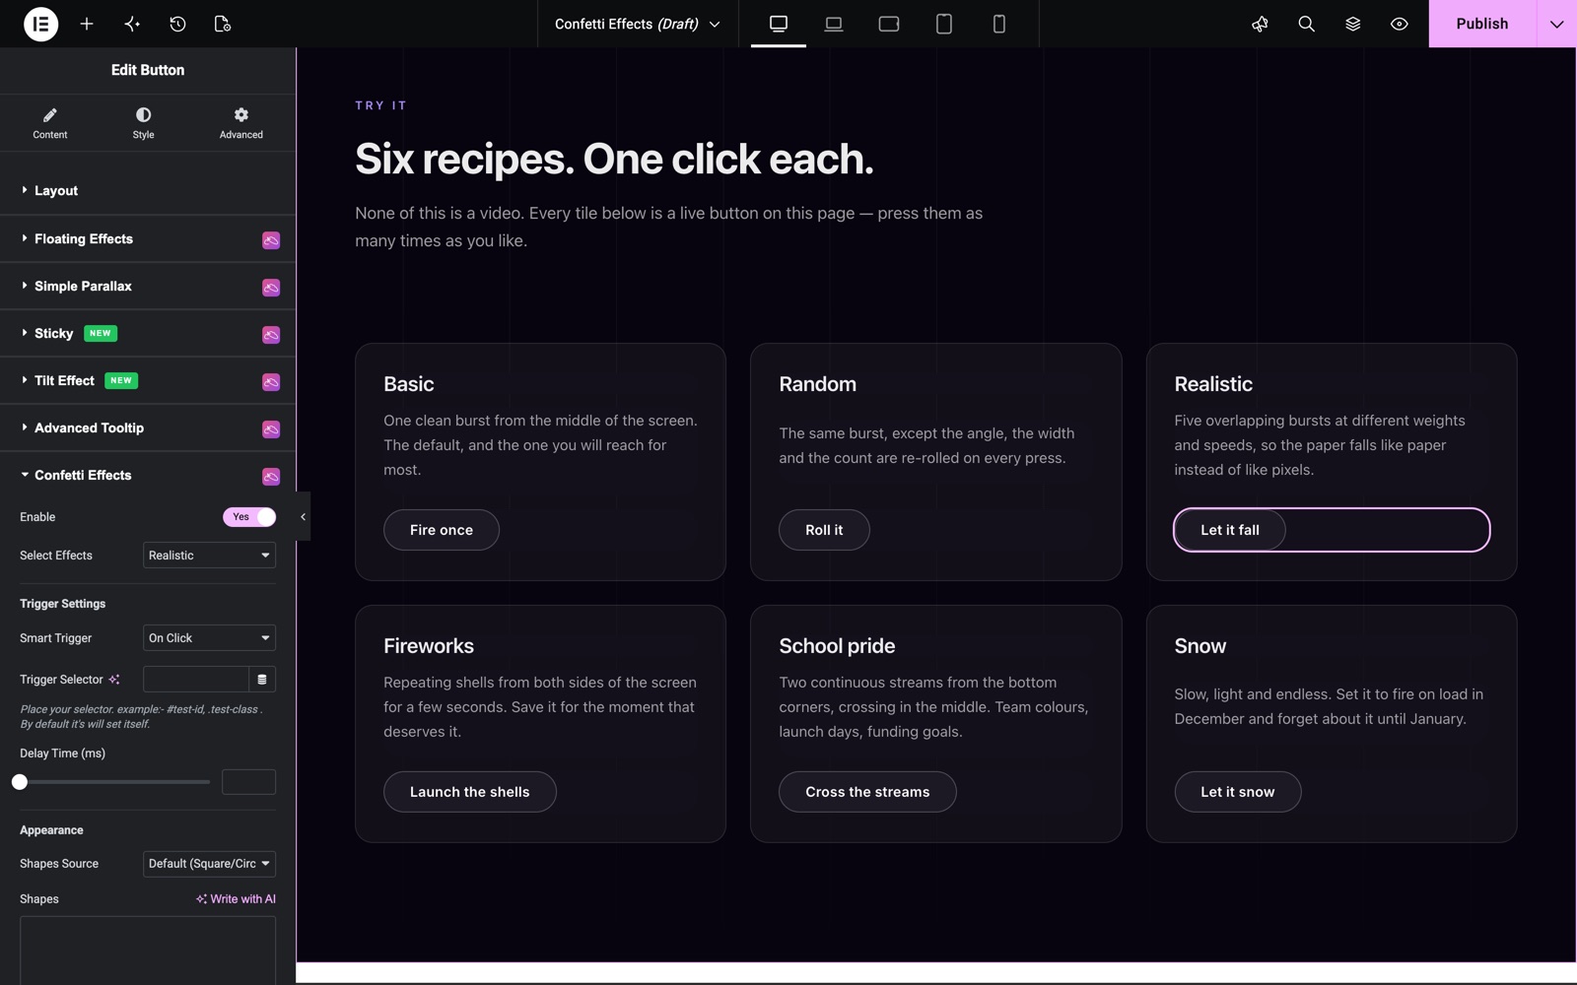1577x985 pixels.
Task: Open the Confetti Effects document title dropdown
Action: tap(637, 24)
